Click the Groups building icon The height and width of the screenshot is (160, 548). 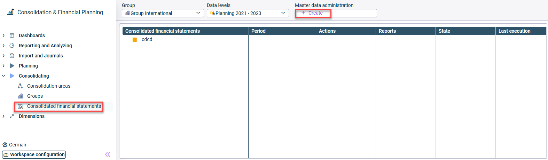20,96
